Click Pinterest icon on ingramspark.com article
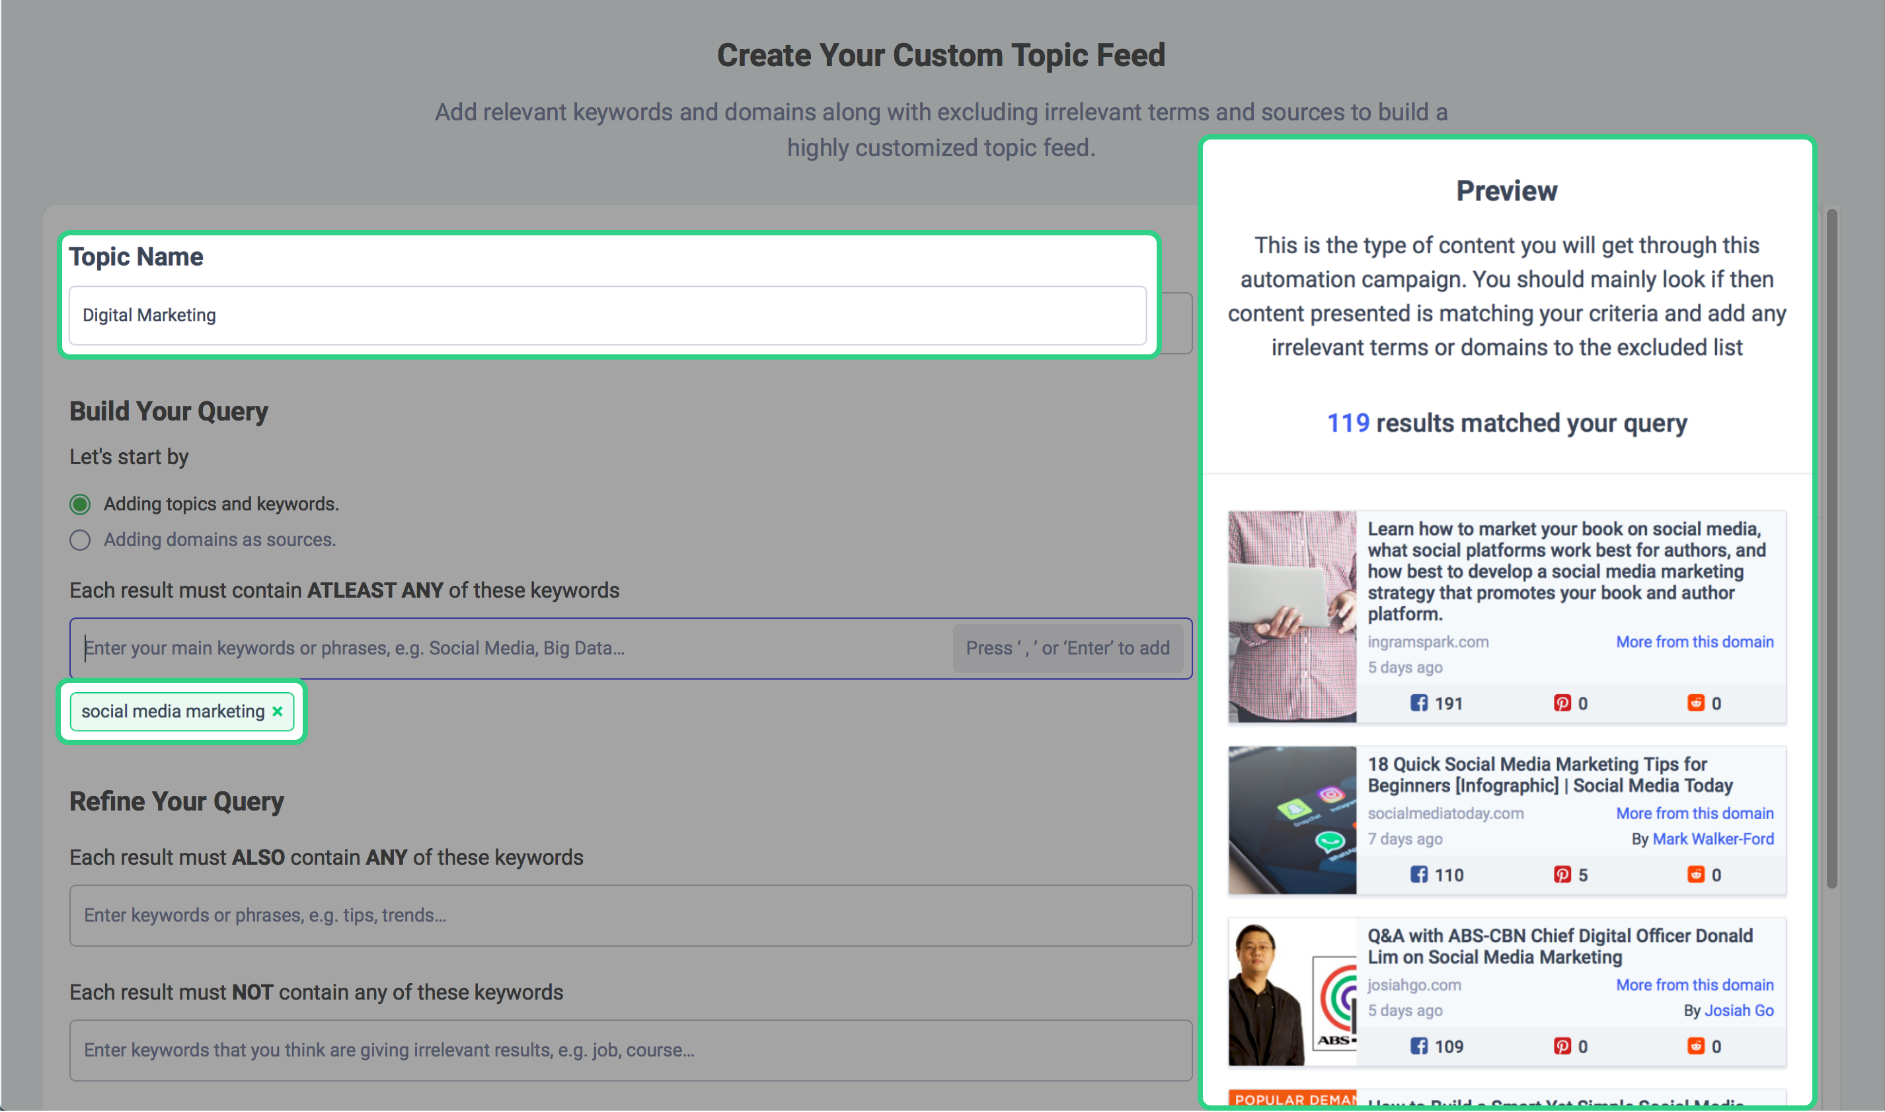The height and width of the screenshot is (1112, 1885). tap(1562, 703)
